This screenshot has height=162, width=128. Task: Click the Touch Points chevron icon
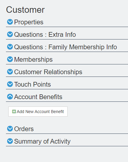[x=10, y=84]
